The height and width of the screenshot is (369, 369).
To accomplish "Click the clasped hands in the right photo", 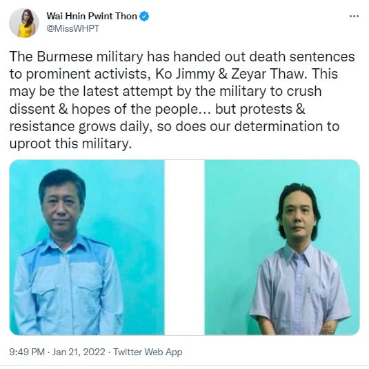I will coord(328,329).
